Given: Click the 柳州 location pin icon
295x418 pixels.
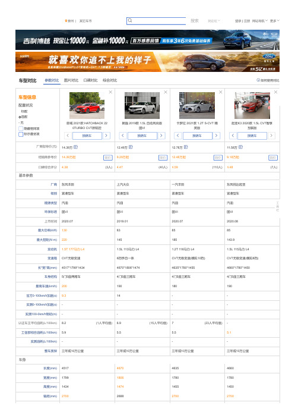Looking at the screenshot, I should point(66,21).
